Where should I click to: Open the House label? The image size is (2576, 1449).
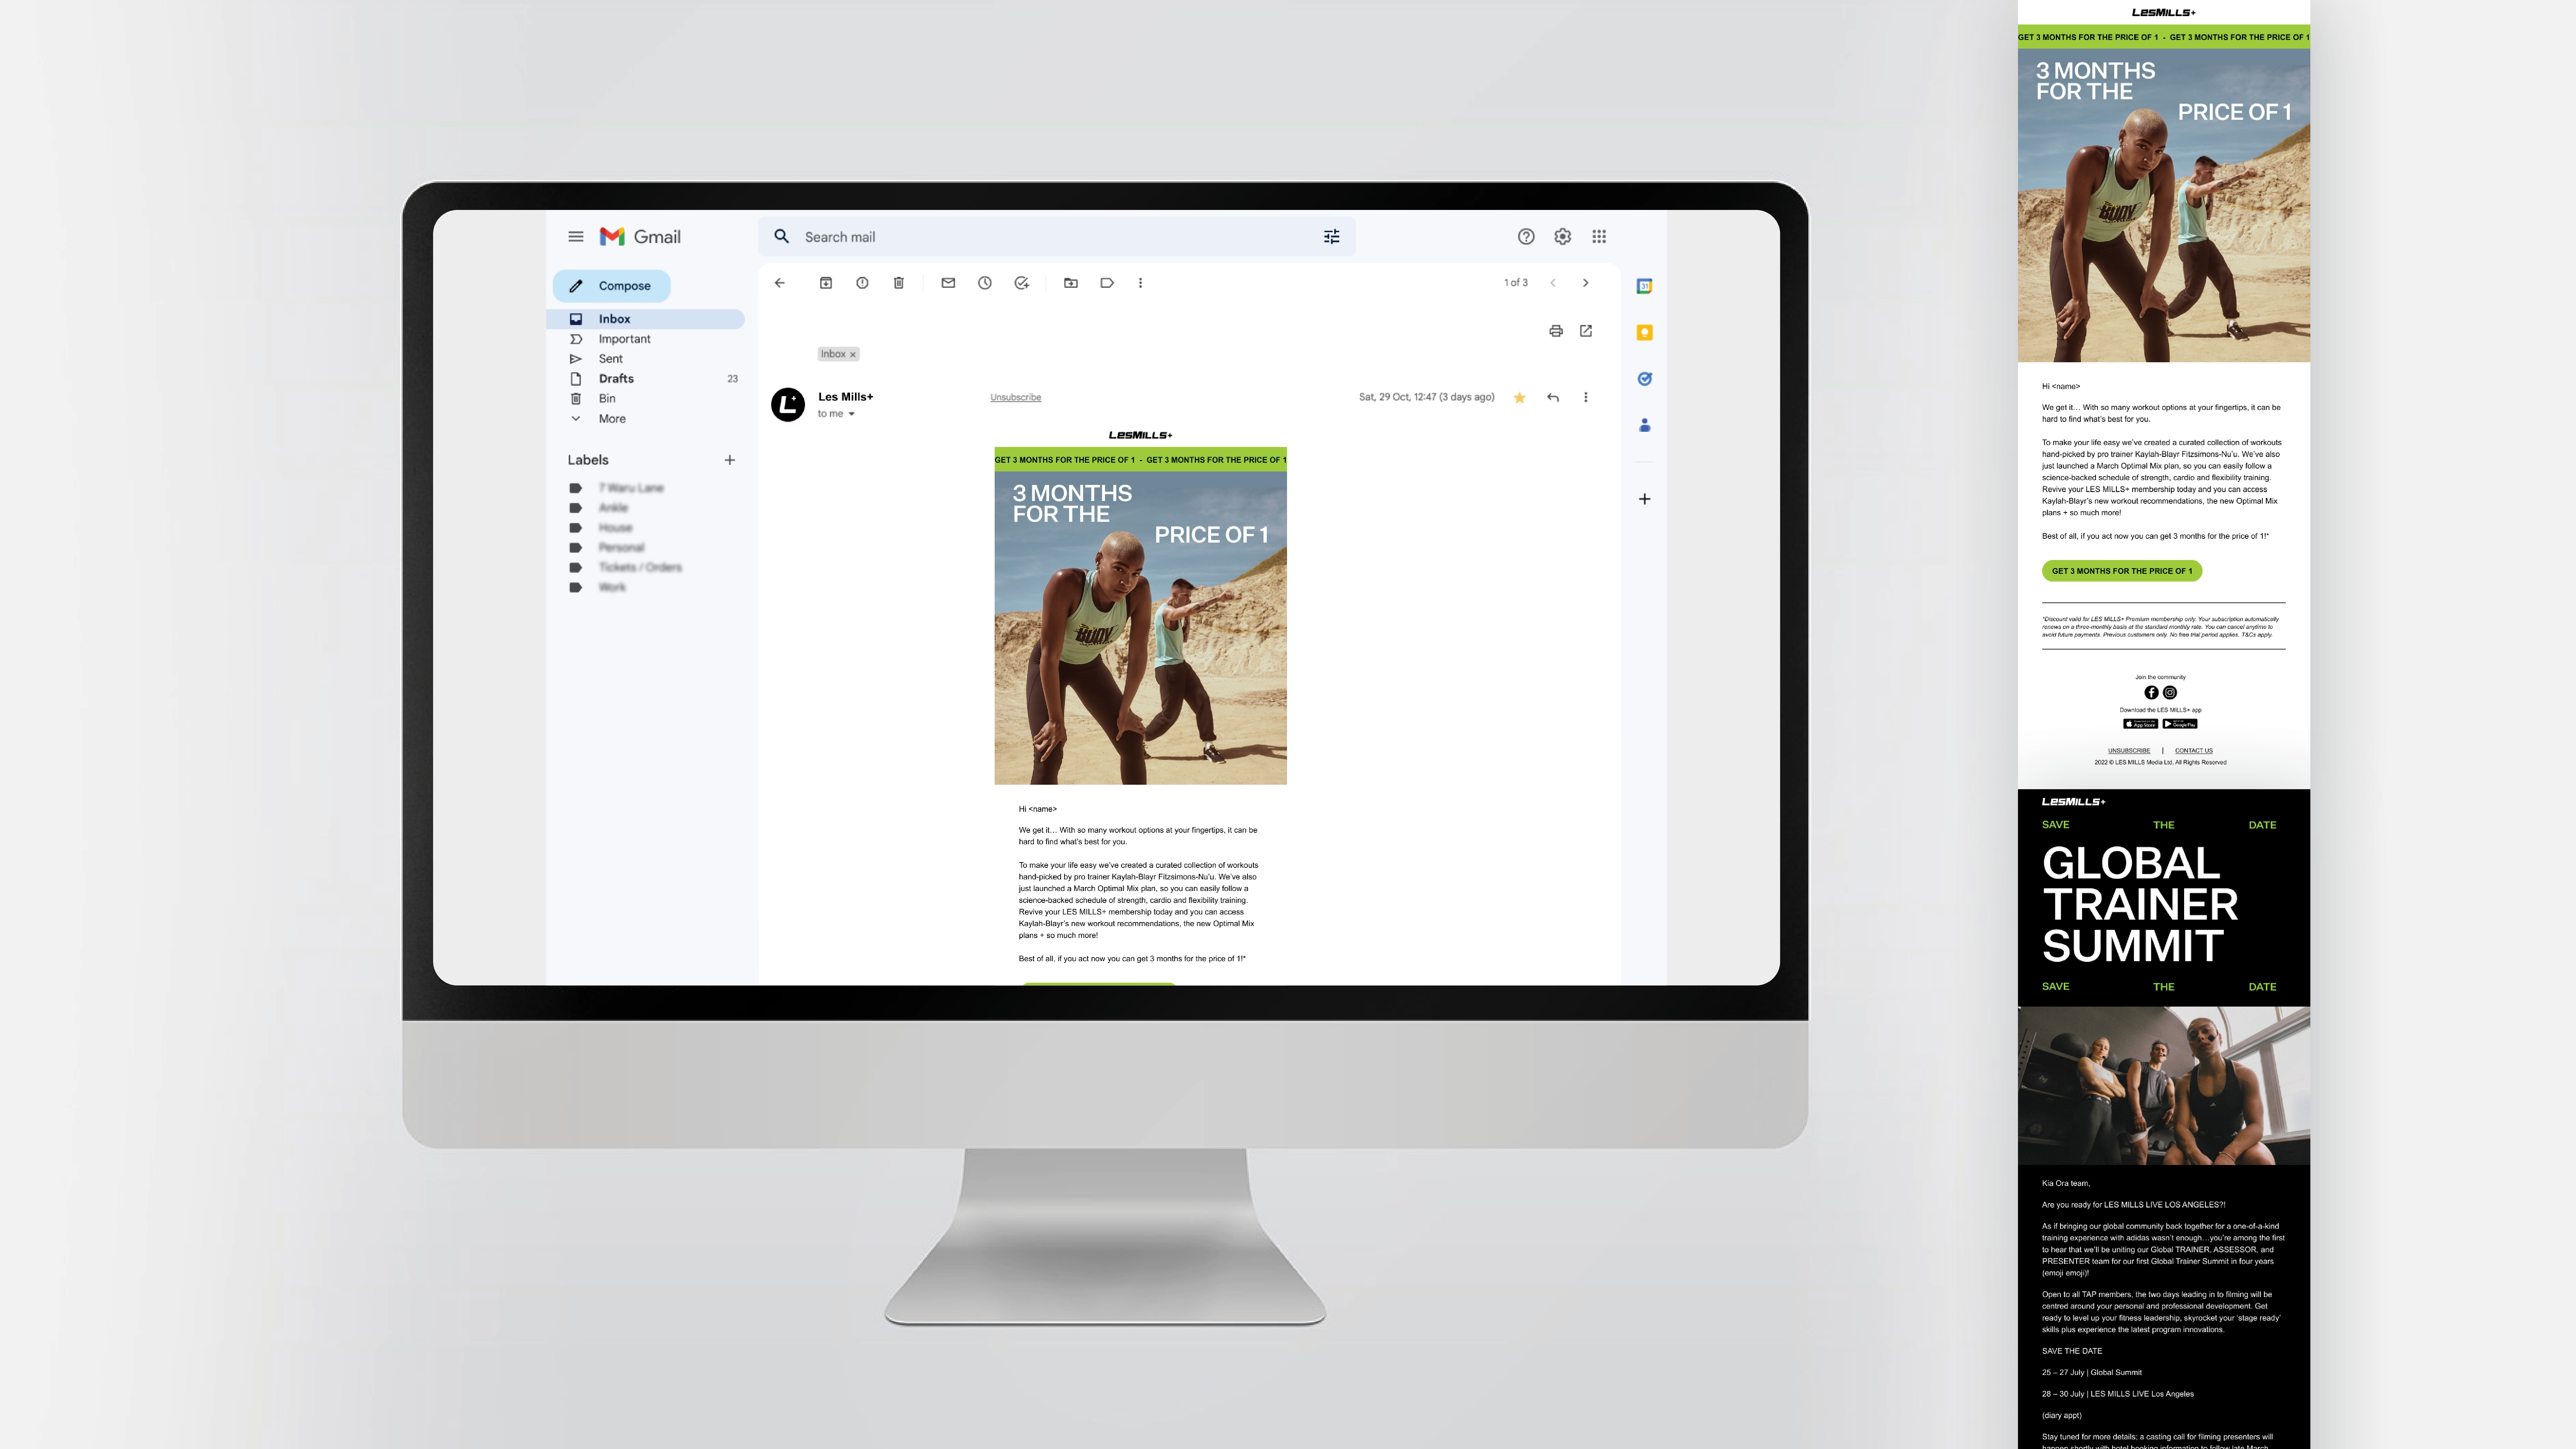tap(615, 528)
